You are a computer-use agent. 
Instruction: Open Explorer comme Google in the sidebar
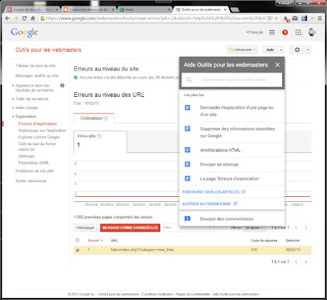coord(39,137)
